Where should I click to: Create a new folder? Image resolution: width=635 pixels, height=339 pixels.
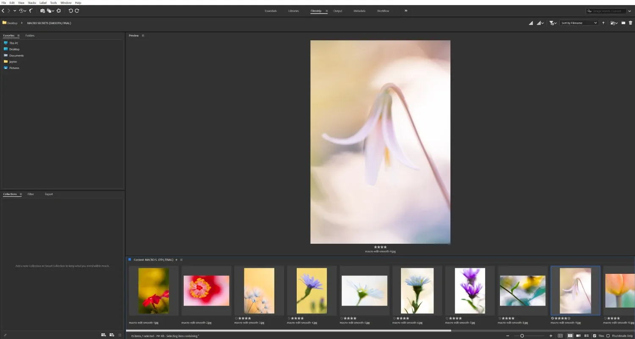pyautogui.click(x=623, y=23)
